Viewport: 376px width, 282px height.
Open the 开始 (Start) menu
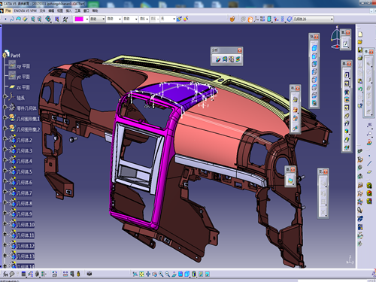(8, 11)
